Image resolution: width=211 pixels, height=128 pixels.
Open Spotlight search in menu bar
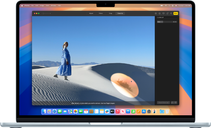coord(169,6)
